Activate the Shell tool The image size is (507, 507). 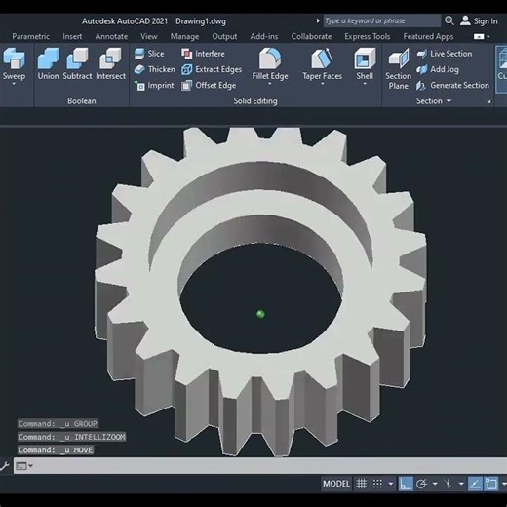[365, 63]
